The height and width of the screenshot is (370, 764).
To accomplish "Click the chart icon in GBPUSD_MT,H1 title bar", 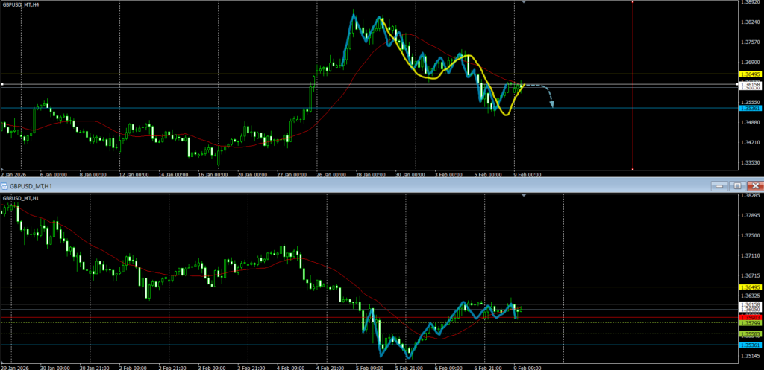I will click(4, 185).
